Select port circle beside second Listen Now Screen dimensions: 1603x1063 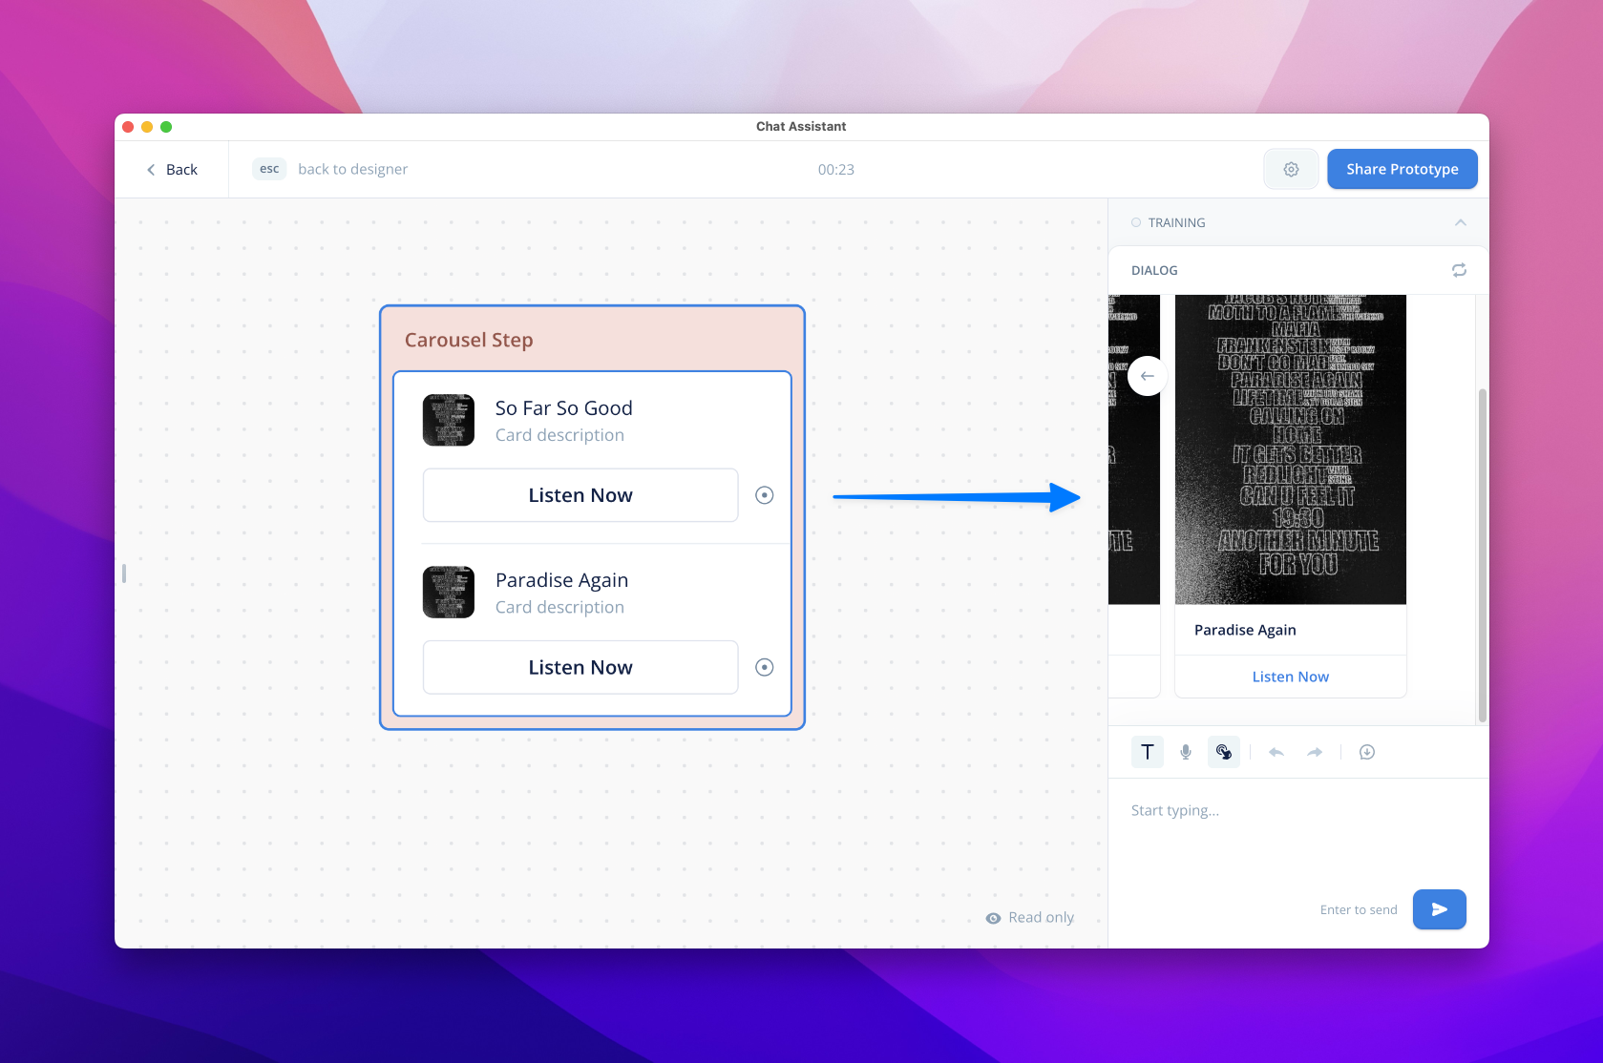coord(764,667)
